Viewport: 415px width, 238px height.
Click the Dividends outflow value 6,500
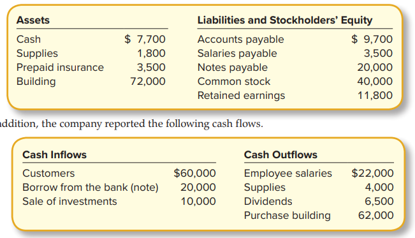(x=379, y=202)
